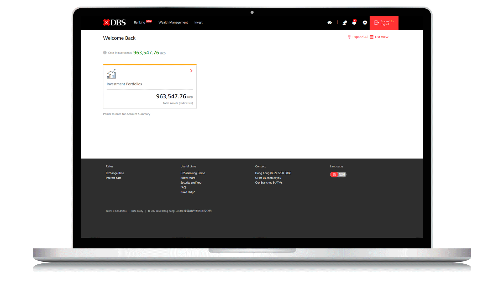The width and height of the screenshot is (504, 283).
Task: Open DBS iBanking Demo link
Action: tap(193, 173)
